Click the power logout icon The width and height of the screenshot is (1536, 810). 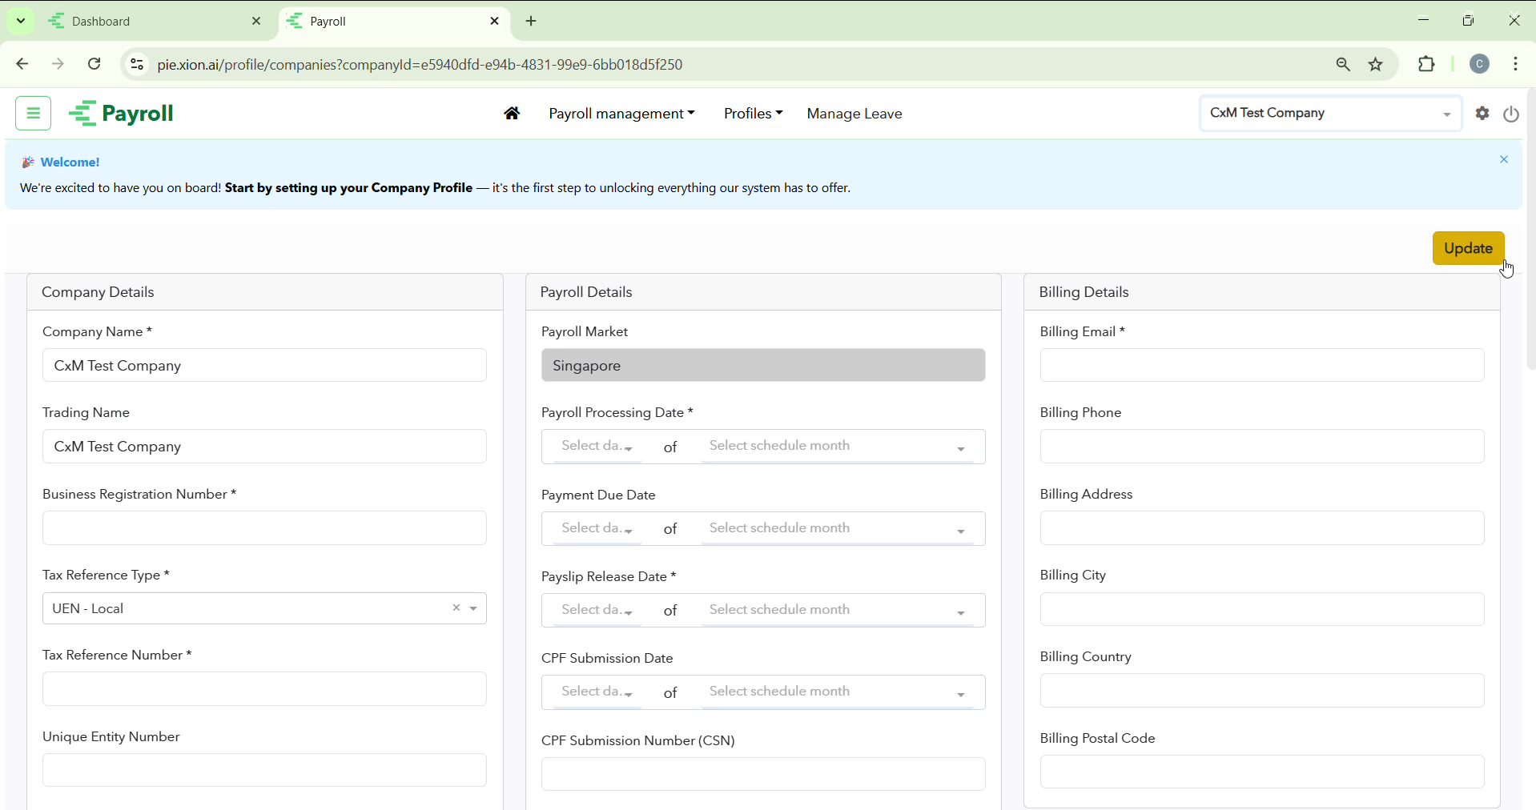click(x=1511, y=114)
